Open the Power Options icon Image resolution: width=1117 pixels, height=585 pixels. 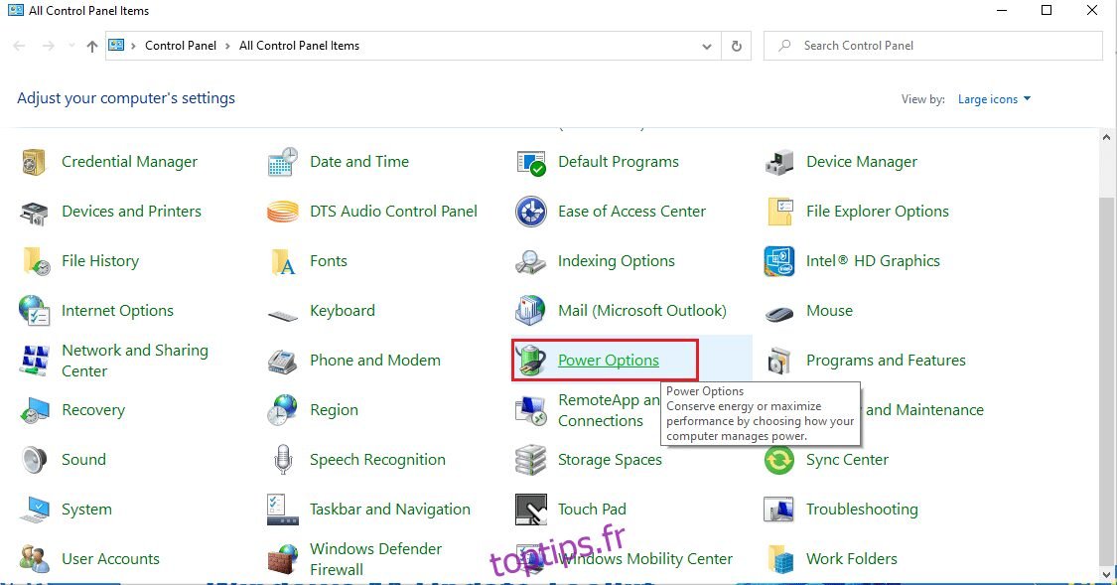(x=531, y=361)
